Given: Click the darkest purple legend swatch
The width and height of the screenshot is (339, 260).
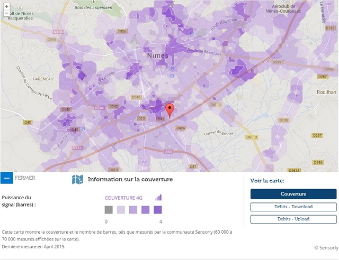Looking at the screenshot, I should pos(158,210).
